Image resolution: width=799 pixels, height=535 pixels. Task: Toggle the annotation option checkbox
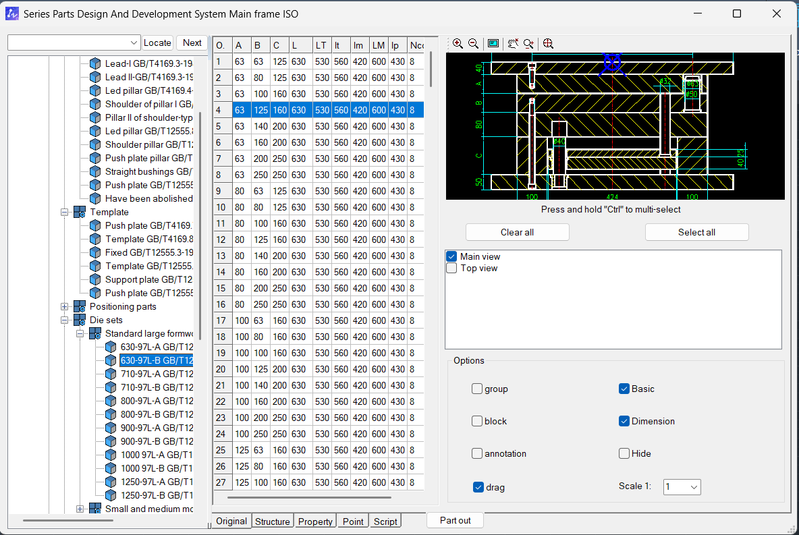(477, 453)
